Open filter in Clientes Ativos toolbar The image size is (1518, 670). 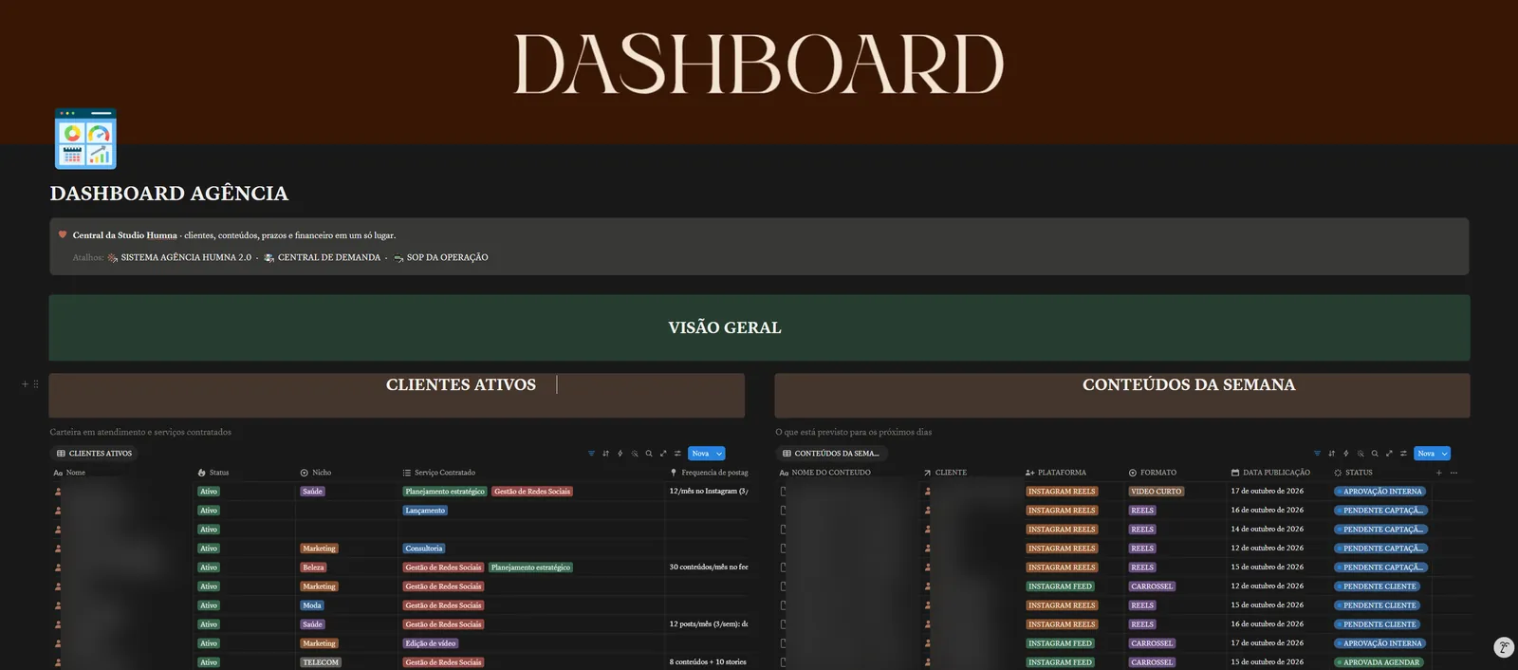coord(591,454)
